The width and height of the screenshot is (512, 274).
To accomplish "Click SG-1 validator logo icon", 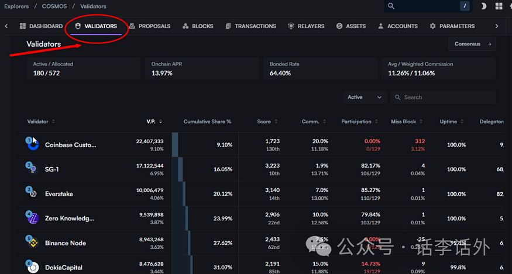I will coord(33,169).
